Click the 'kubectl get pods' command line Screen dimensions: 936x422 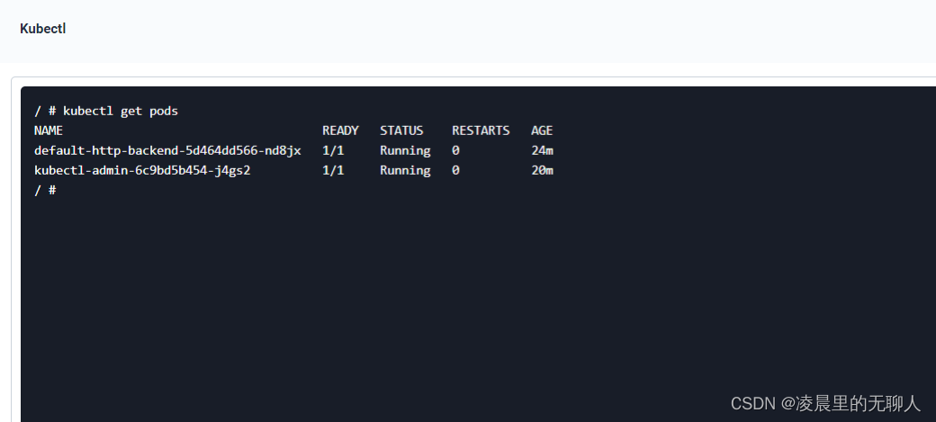pyautogui.click(x=106, y=111)
